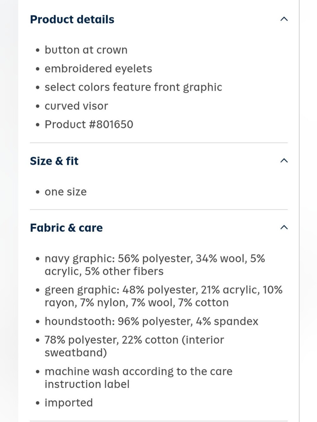This screenshot has width=317, height=422.
Task: Click divider below Size & fit section
Action: [x=159, y=209]
